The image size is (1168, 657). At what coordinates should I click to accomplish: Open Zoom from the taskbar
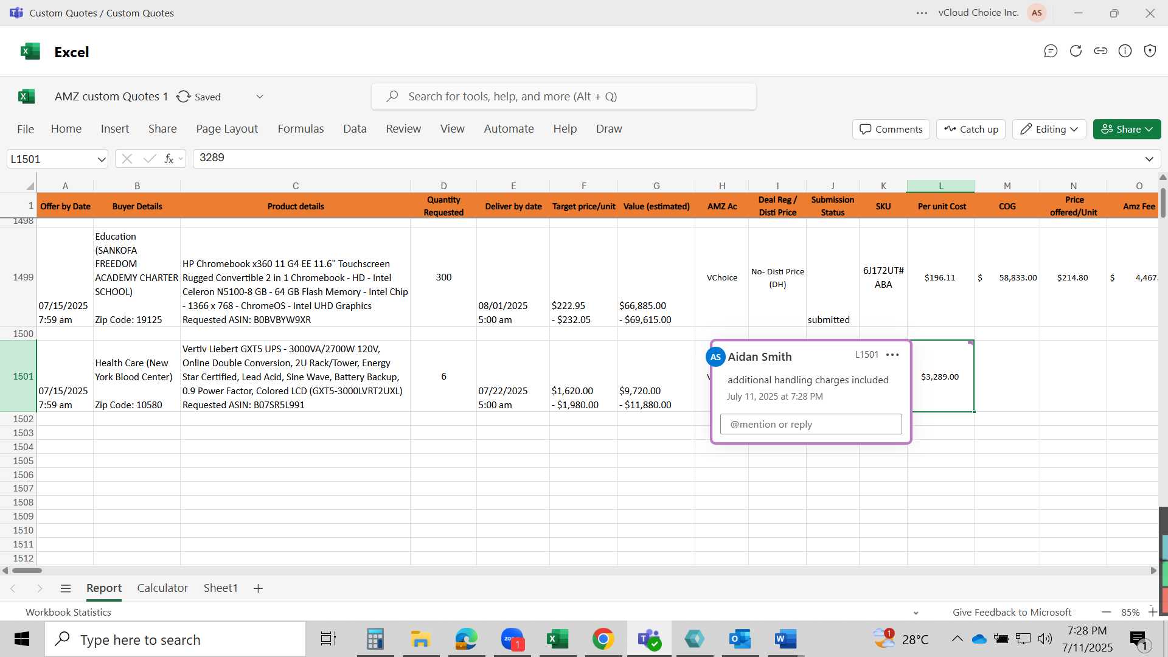click(x=512, y=639)
